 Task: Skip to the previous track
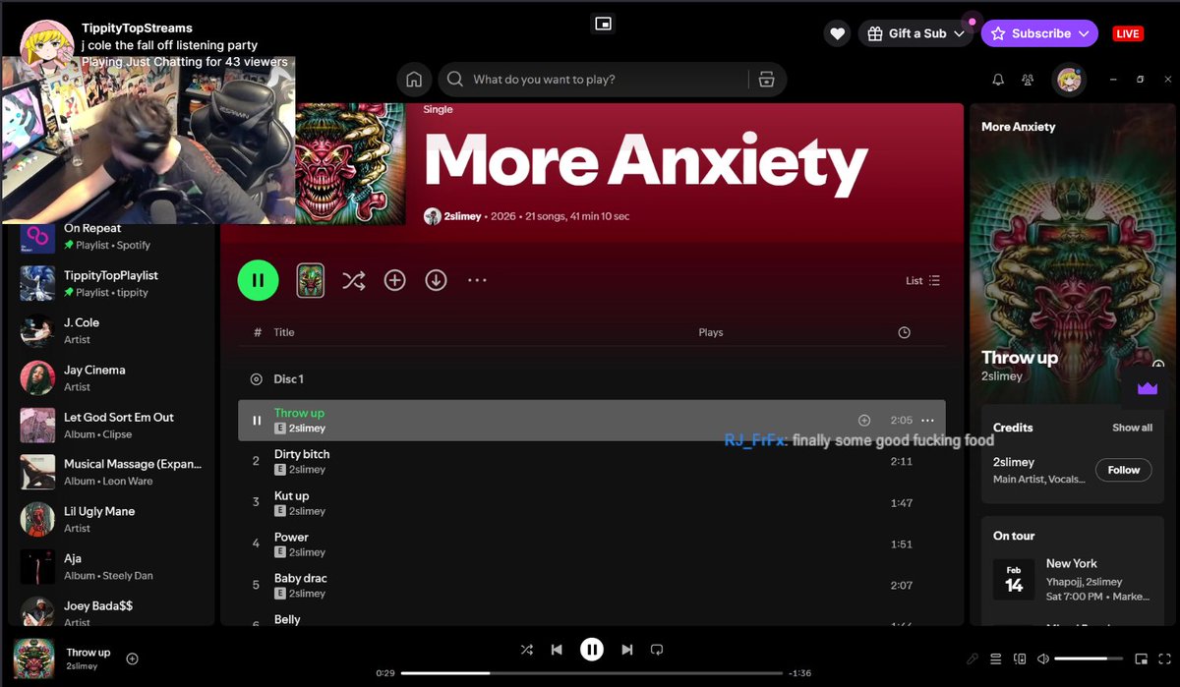557,650
